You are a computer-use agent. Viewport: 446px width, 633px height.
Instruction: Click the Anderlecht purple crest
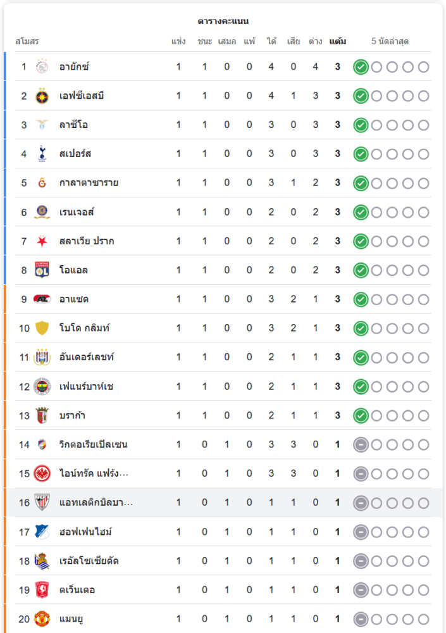pos(42,357)
